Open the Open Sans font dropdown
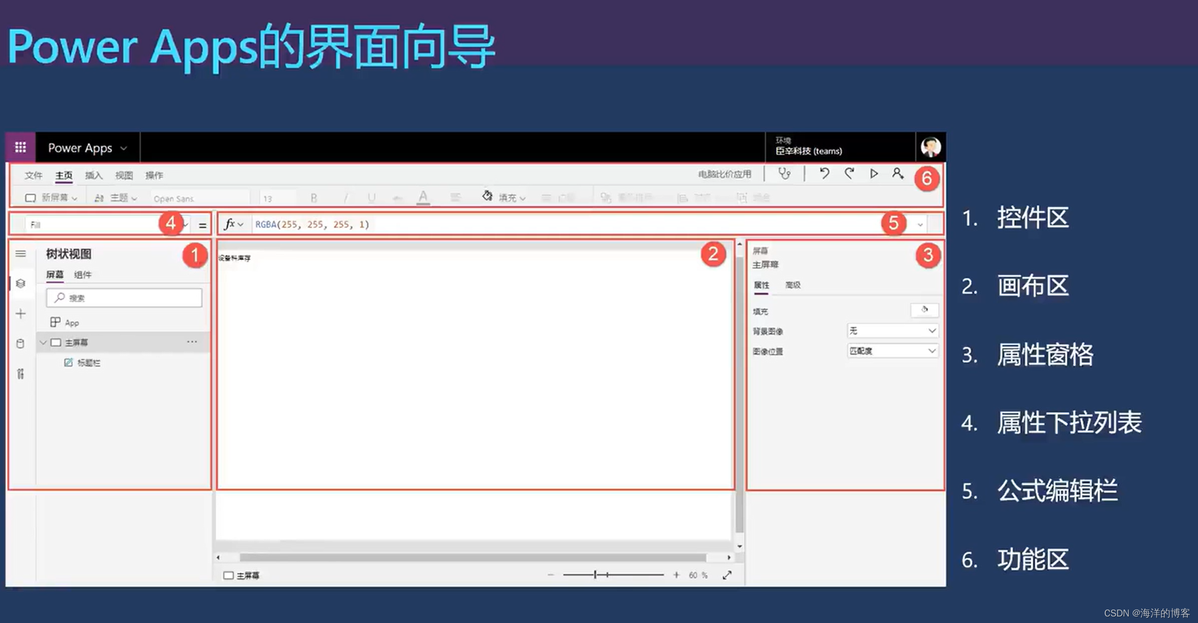Viewport: 1198px width, 623px height. 199,198
